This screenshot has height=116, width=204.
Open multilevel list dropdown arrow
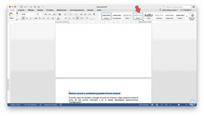pyautogui.click(x=78, y=14)
